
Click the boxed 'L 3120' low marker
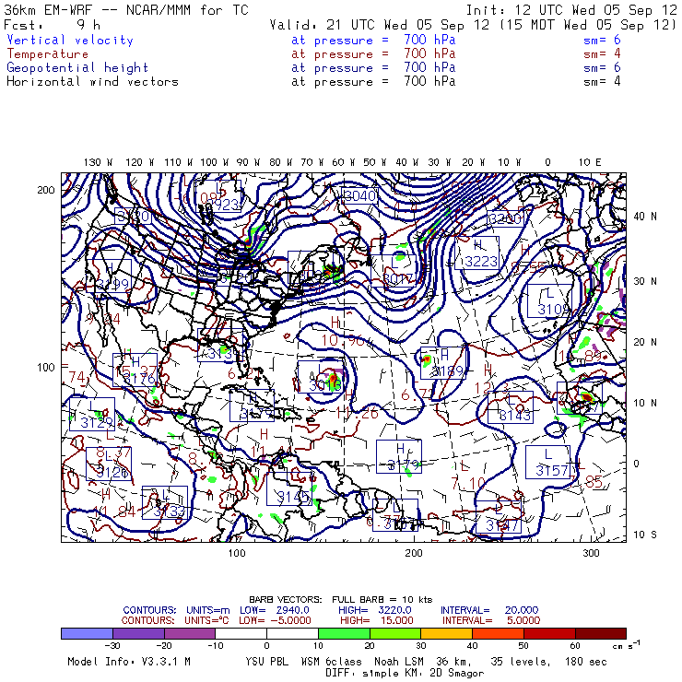(x=109, y=464)
